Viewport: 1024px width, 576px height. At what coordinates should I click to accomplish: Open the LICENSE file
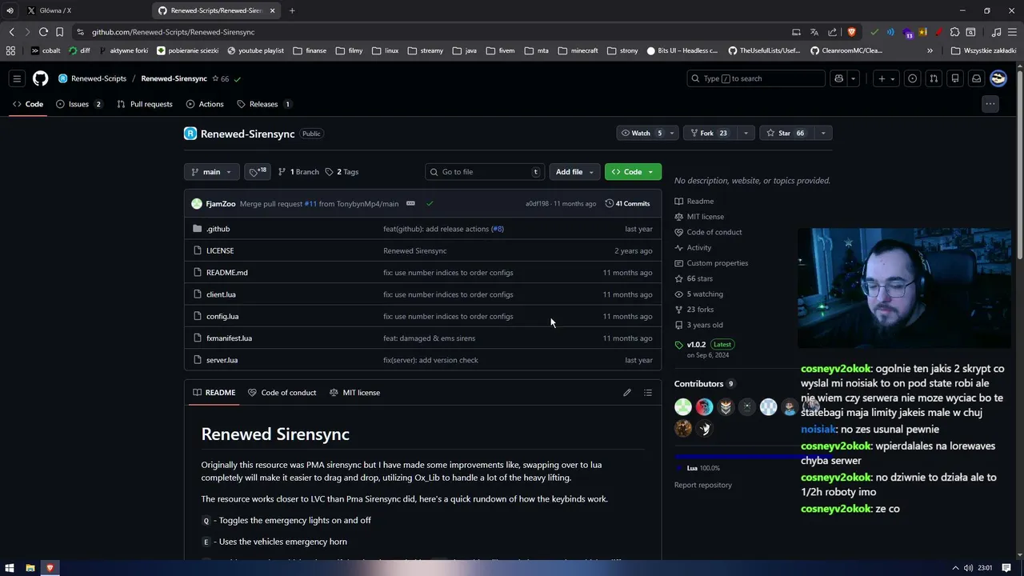coord(220,250)
